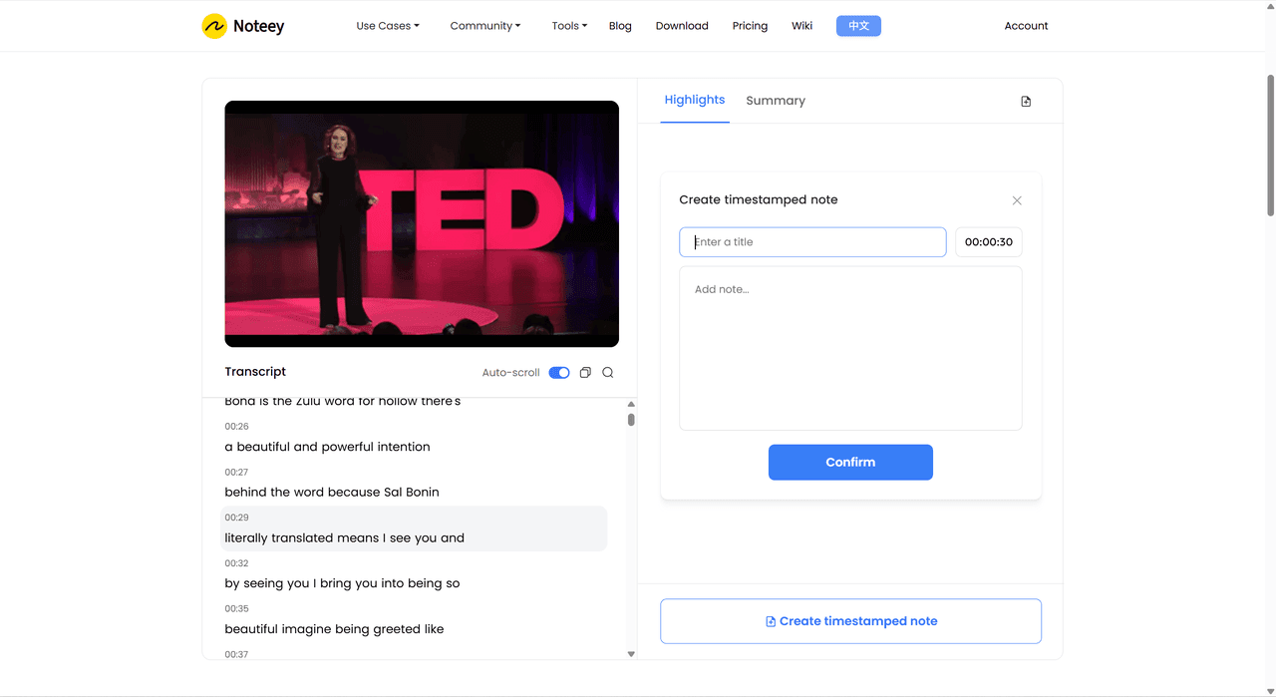Click the export notes icon beside Summary
Screen dimensions: 1276x697
1026,101
